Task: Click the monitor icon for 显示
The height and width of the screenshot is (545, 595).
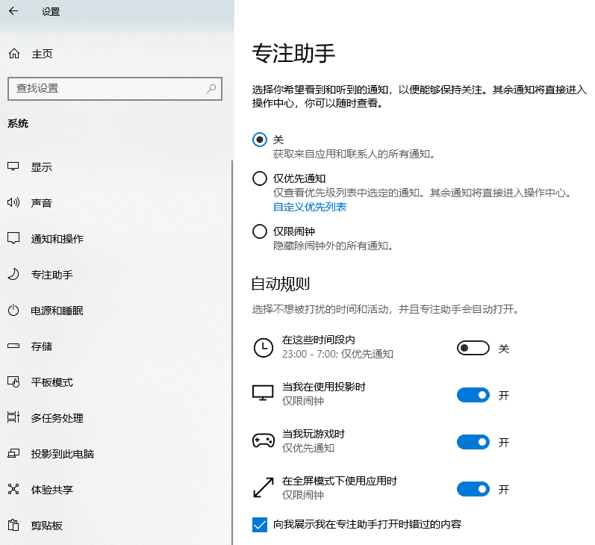Action: pyautogui.click(x=13, y=167)
